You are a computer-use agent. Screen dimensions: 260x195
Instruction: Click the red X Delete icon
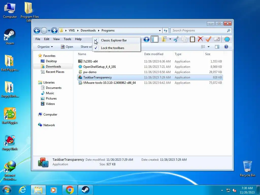click(200, 39)
